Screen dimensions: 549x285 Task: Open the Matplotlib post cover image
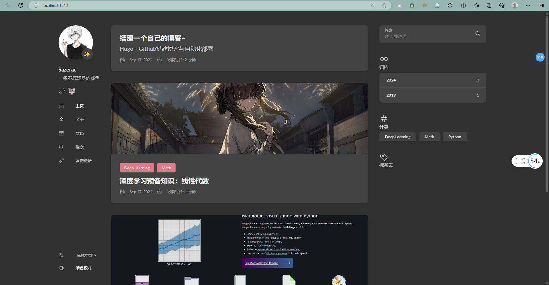coord(240,250)
